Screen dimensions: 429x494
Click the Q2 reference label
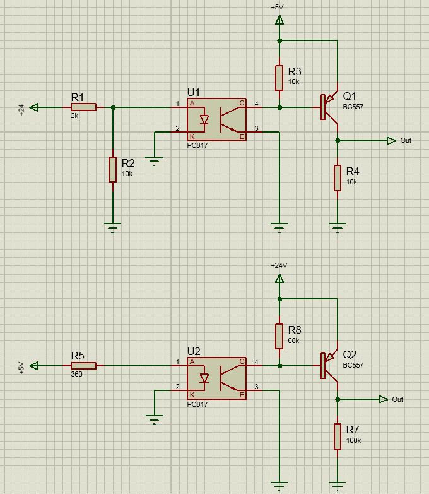350,354
